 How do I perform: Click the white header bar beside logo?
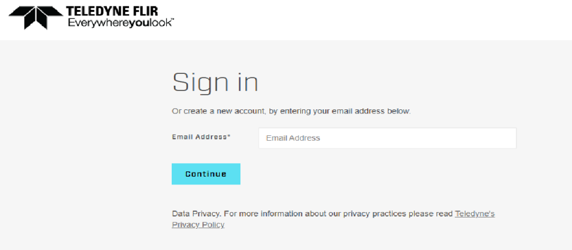[x=365, y=20]
